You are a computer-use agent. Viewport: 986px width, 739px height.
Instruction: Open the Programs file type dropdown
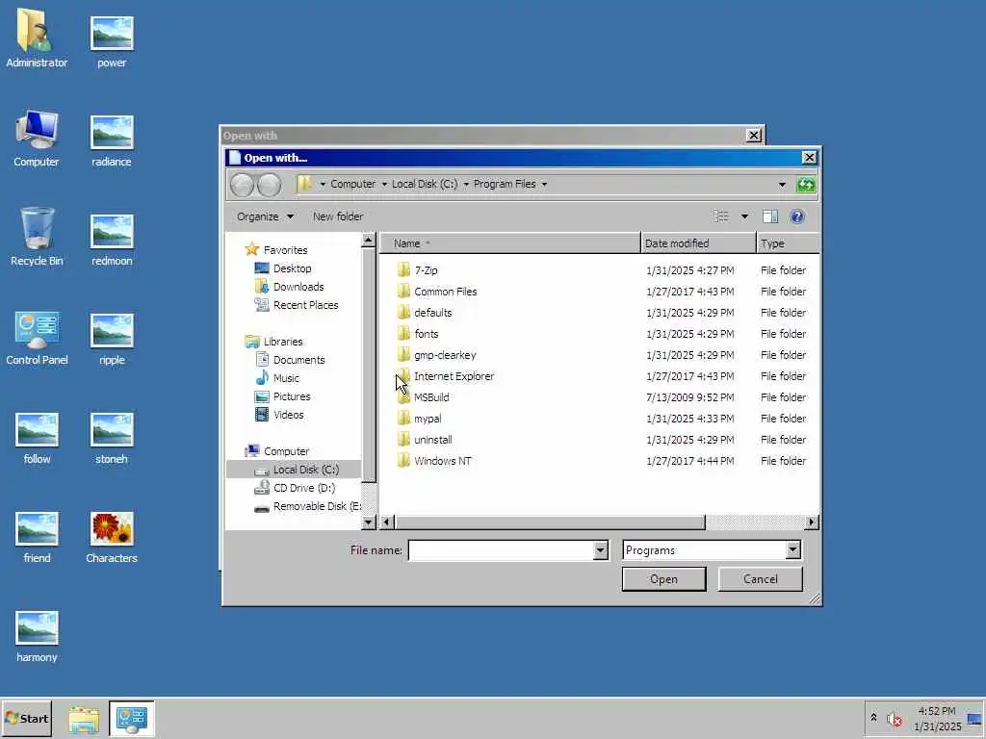[793, 550]
